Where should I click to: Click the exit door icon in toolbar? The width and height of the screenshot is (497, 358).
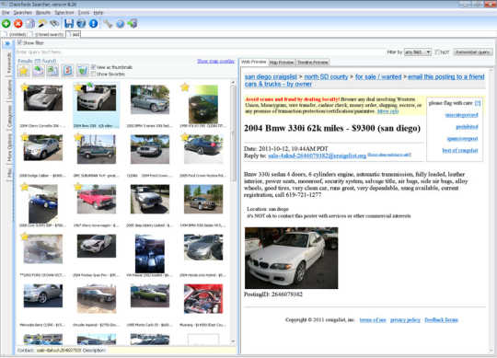(x=133, y=23)
